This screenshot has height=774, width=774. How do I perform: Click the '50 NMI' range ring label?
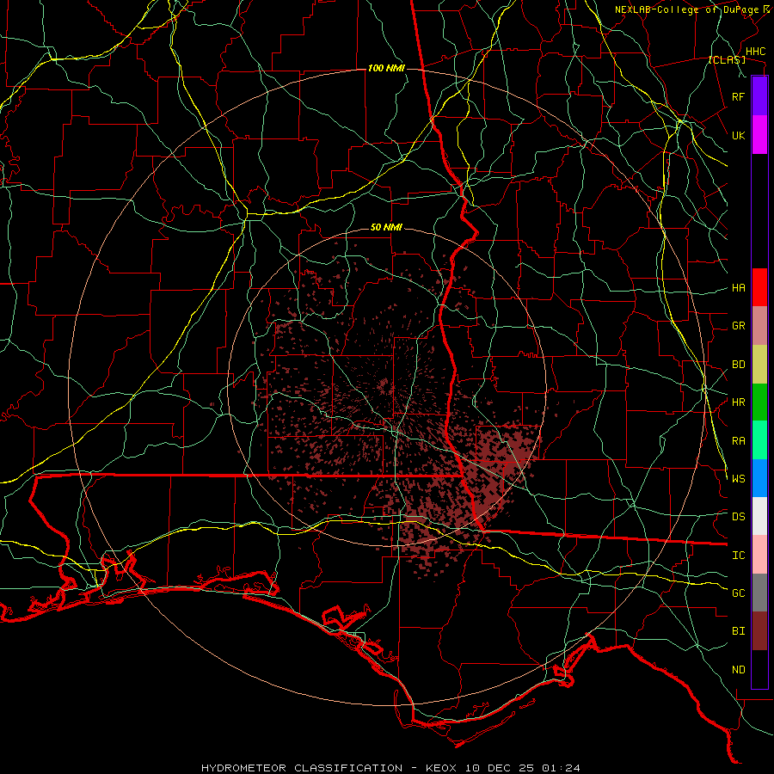point(386,228)
